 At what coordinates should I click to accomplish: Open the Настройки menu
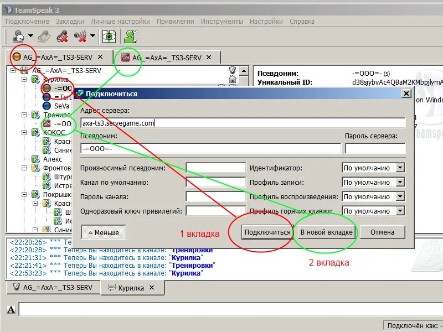coord(266,22)
